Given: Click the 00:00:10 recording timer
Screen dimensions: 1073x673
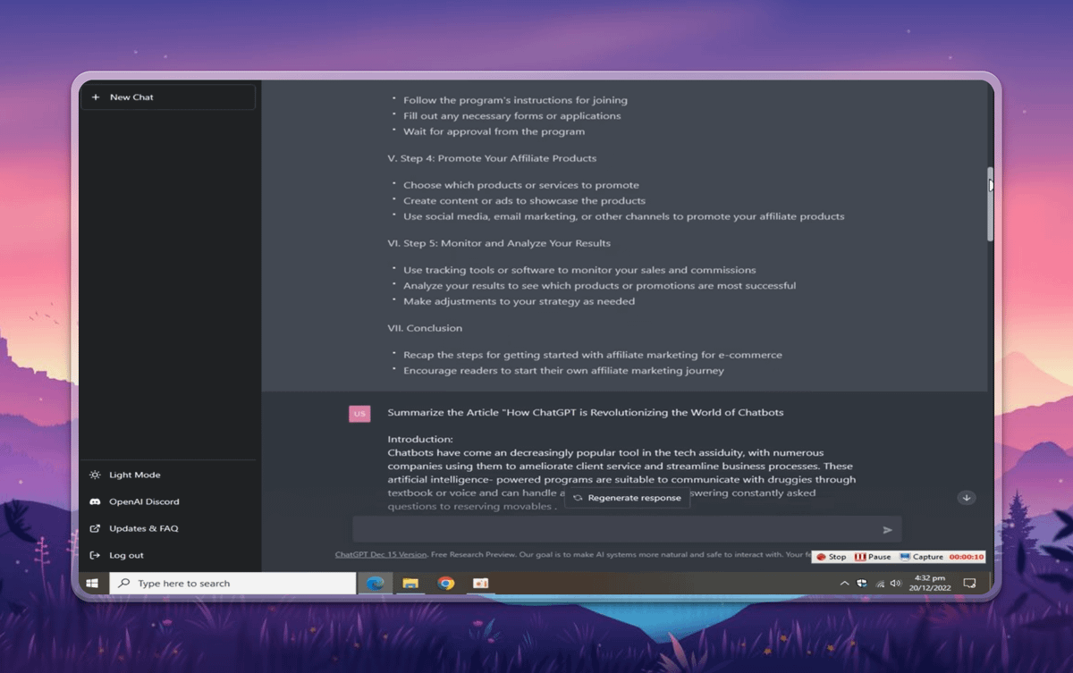Looking at the screenshot, I should coord(966,557).
